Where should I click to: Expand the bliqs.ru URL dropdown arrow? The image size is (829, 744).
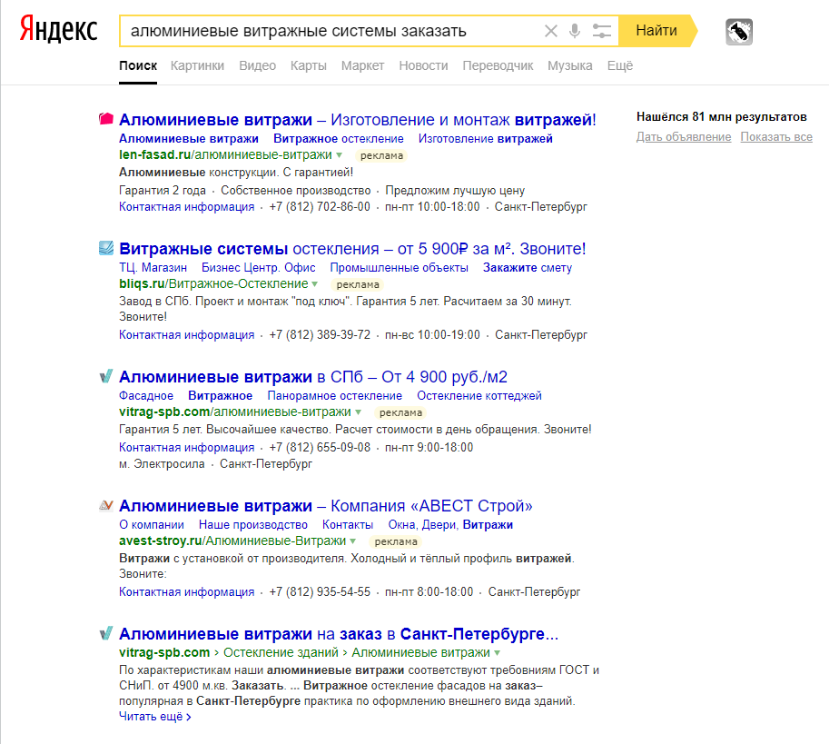[x=314, y=284]
